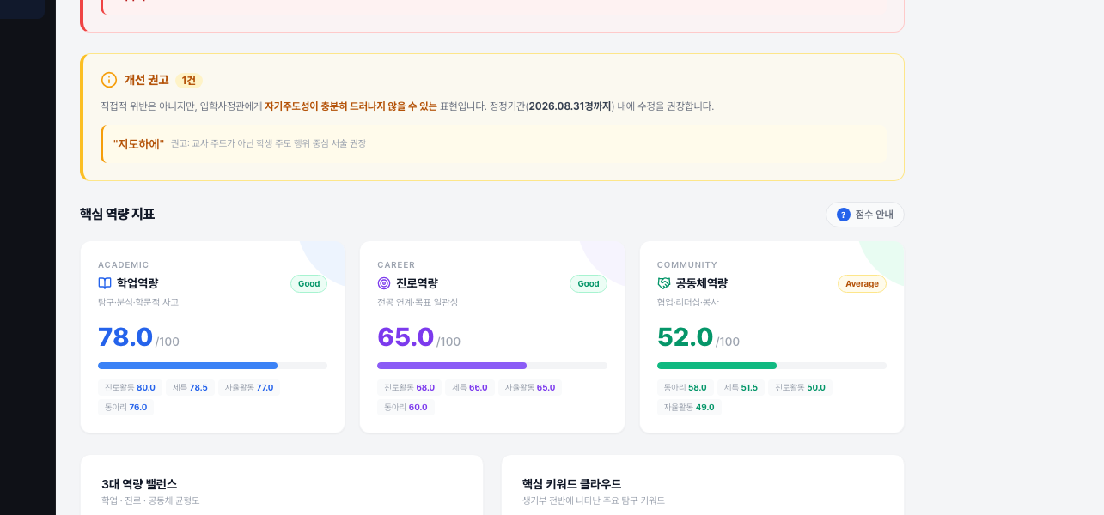Screen dimensions: 1104x515
Task: Click the 진로활동 50.0 chip
Action: tap(800, 388)
